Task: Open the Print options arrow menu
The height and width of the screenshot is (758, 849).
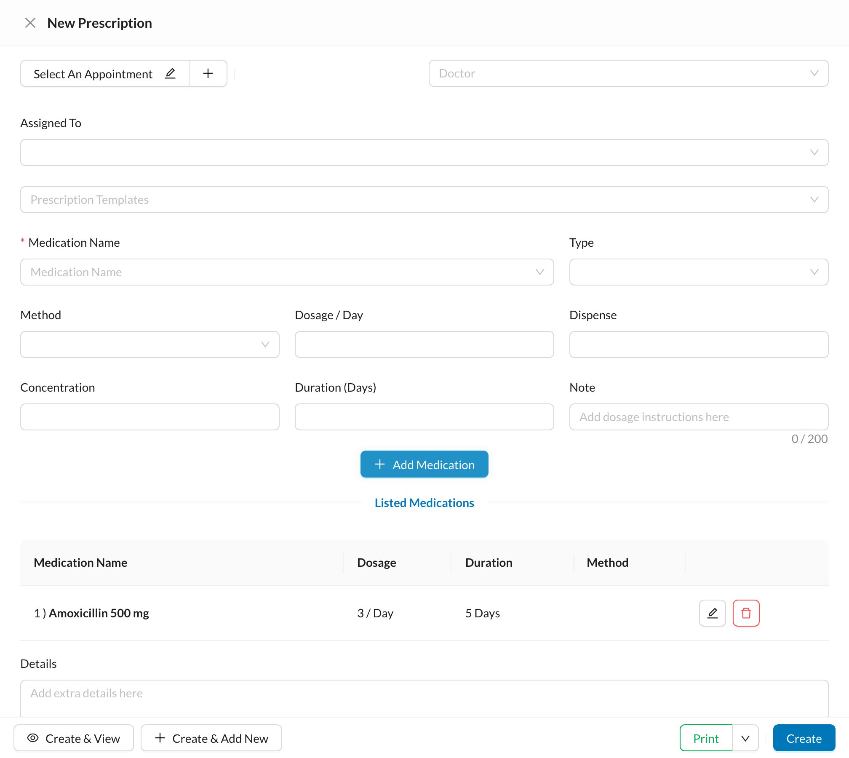Action: 745,738
